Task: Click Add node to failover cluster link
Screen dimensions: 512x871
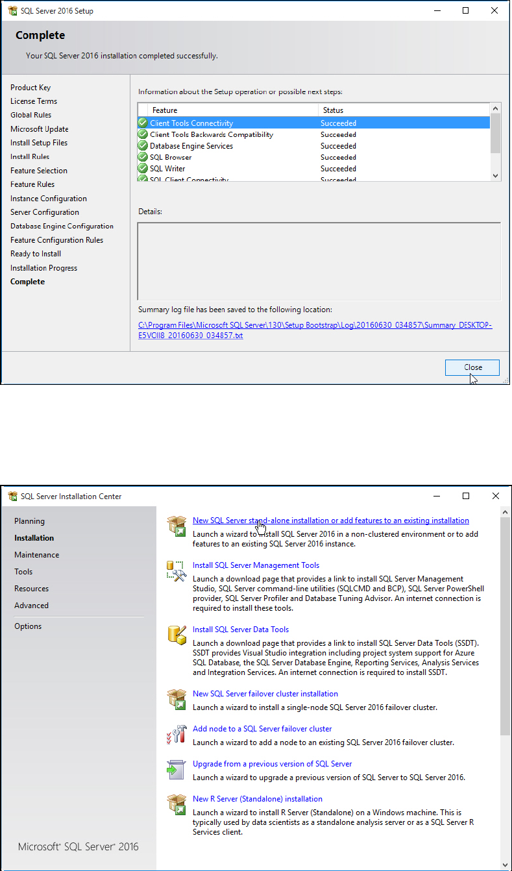Action: tap(262, 729)
